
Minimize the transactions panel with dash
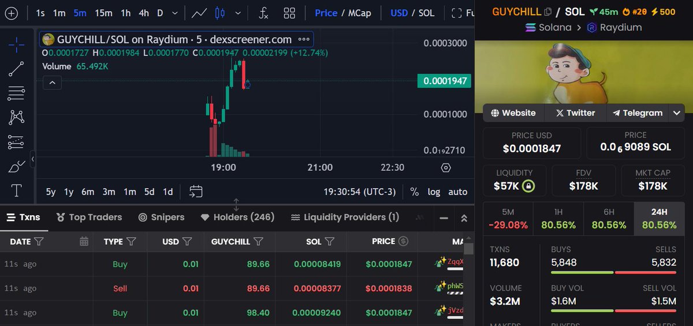(444, 218)
